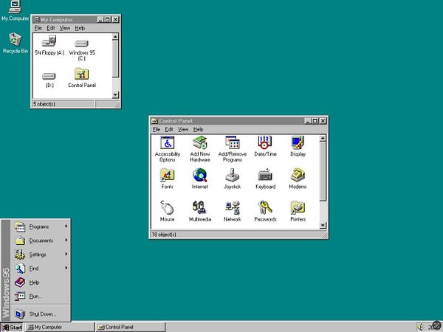Open the Help menu in My Computer
The image size is (443, 332).
point(80,28)
